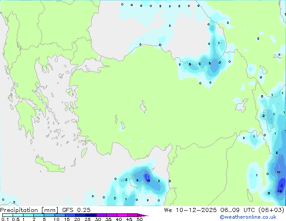Viewport: 286px width, 221px height.
Task: Click the '(06+03)' forecast offset text
Action: coord(272,210)
